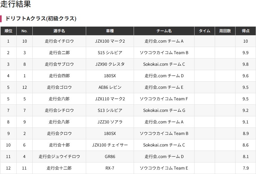Click the 走行結果 page heading

click(15, 4)
